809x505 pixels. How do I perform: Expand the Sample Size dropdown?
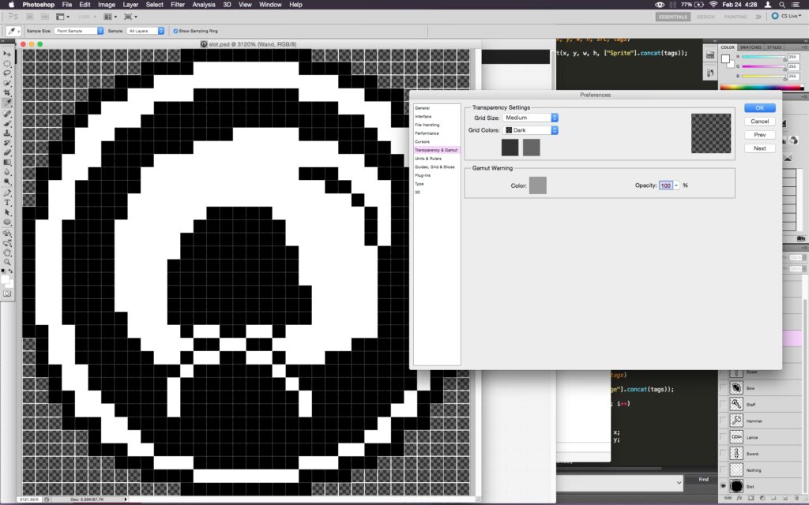tap(79, 31)
